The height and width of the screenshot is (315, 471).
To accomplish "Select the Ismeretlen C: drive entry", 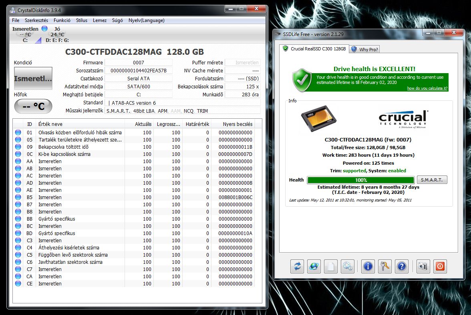I will (x=26, y=34).
